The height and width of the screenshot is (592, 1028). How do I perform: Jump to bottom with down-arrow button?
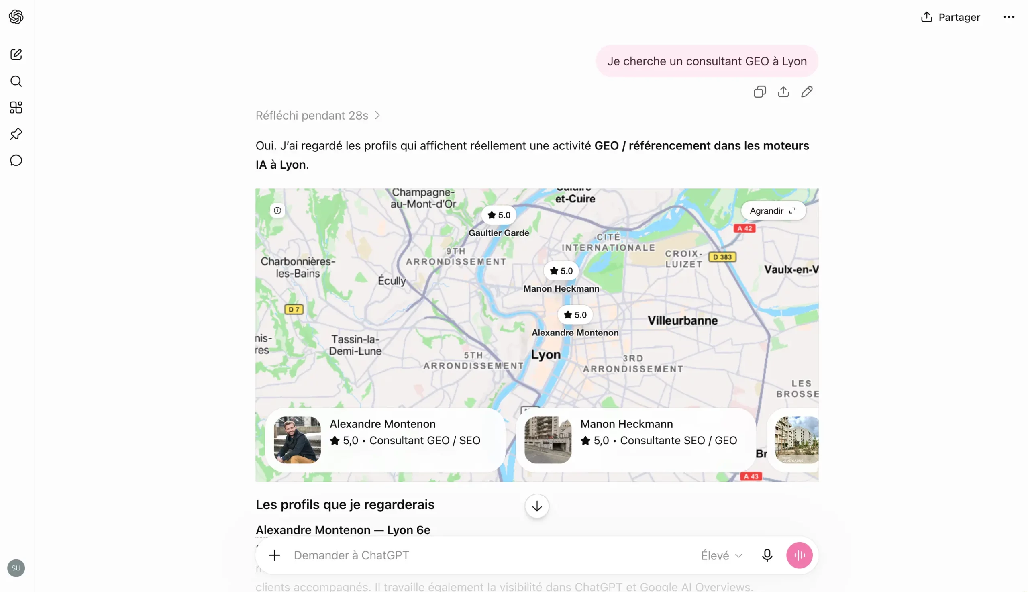click(x=536, y=506)
